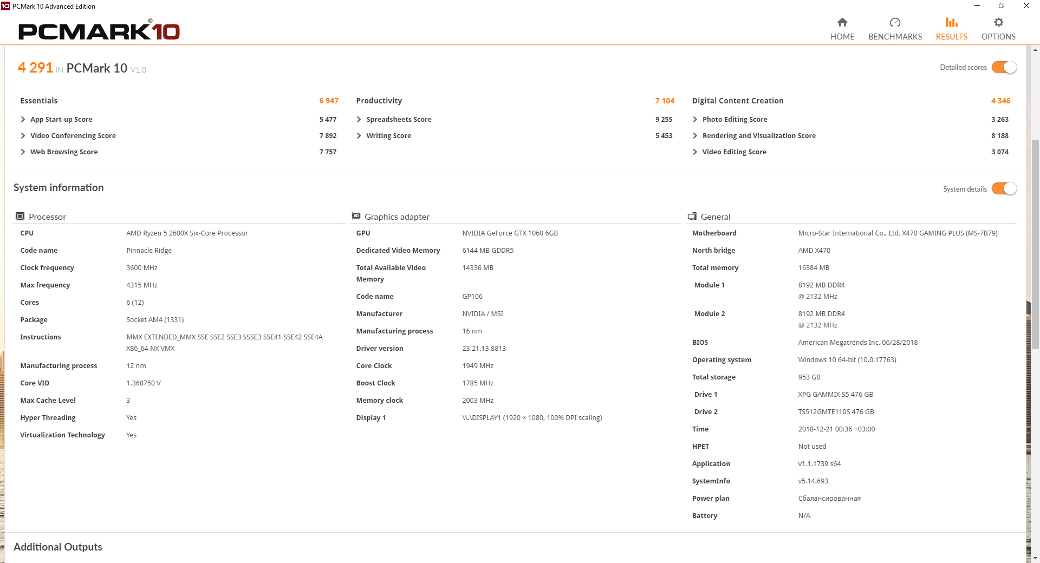Click the Productivity heading
The height and width of the screenshot is (563, 1040).
click(379, 101)
